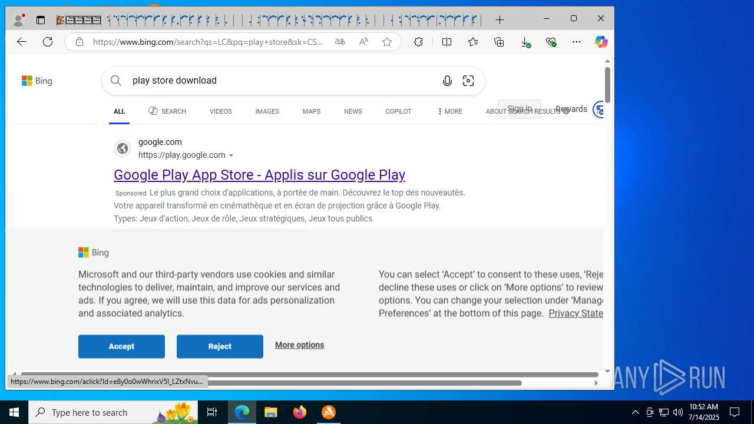
Task: Switch to the MAPS tab
Action: (x=312, y=111)
